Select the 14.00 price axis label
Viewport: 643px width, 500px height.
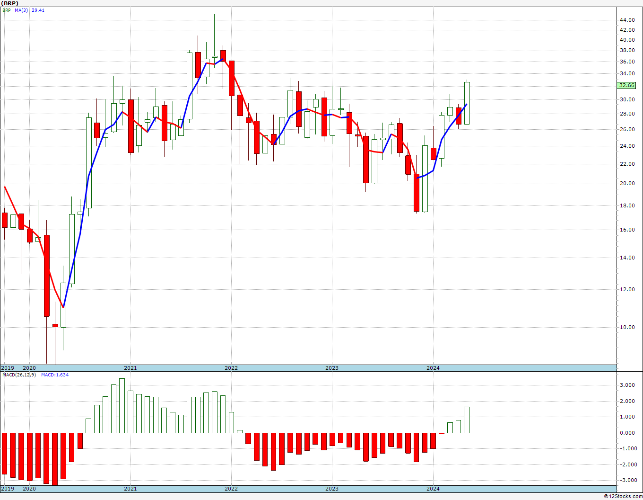click(x=627, y=258)
